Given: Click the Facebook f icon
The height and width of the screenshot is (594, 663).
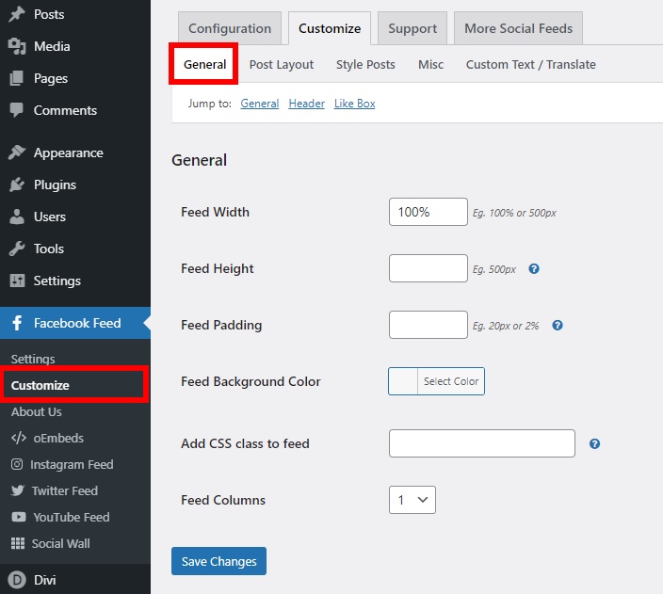Looking at the screenshot, I should pyautogui.click(x=17, y=323).
